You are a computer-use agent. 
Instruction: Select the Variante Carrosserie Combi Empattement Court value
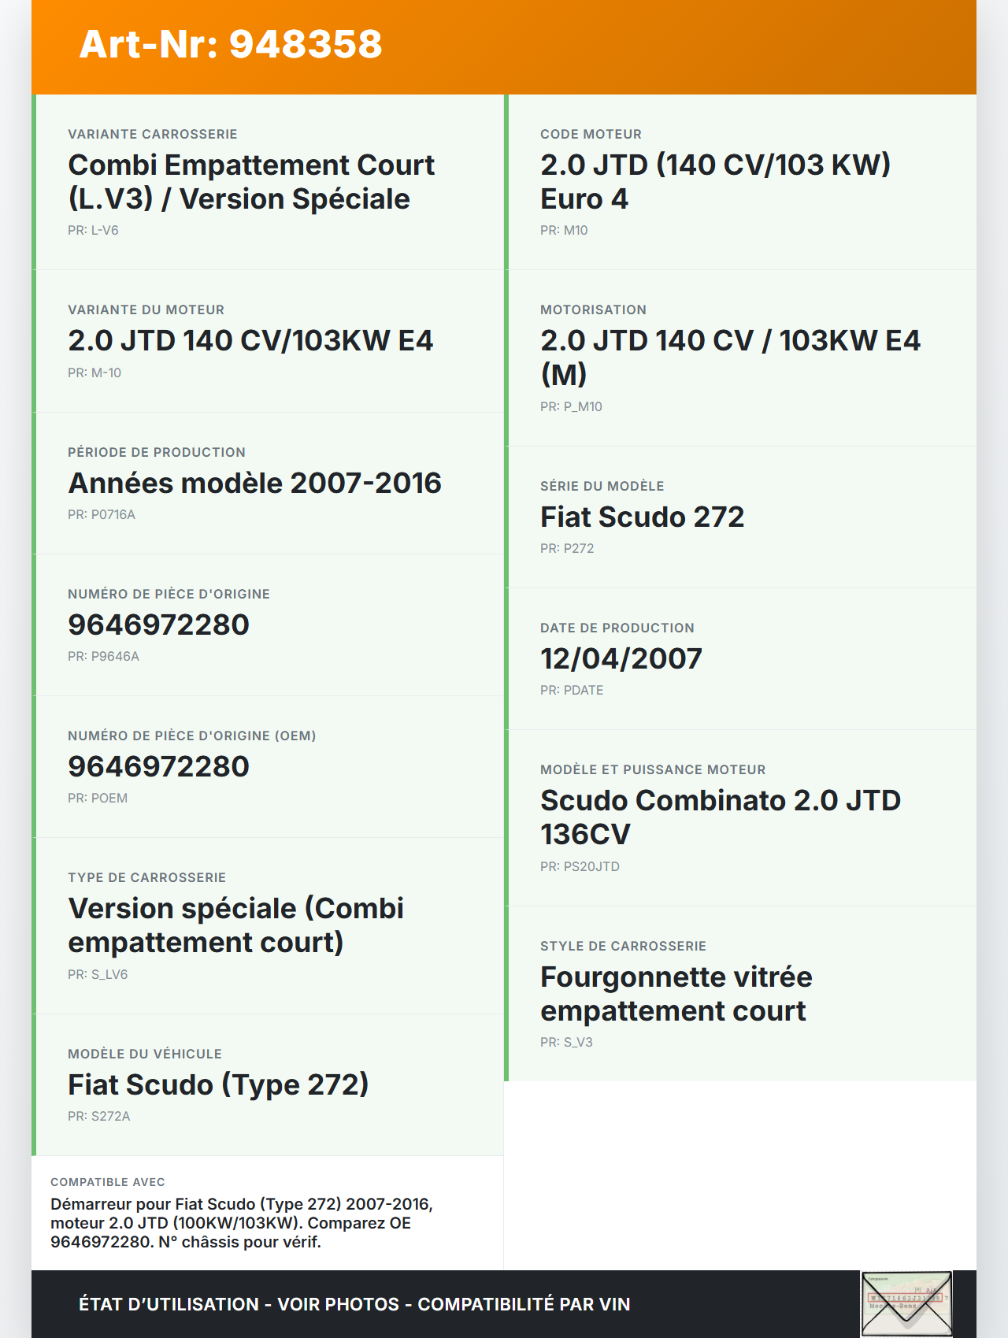pyautogui.click(x=251, y=182)
